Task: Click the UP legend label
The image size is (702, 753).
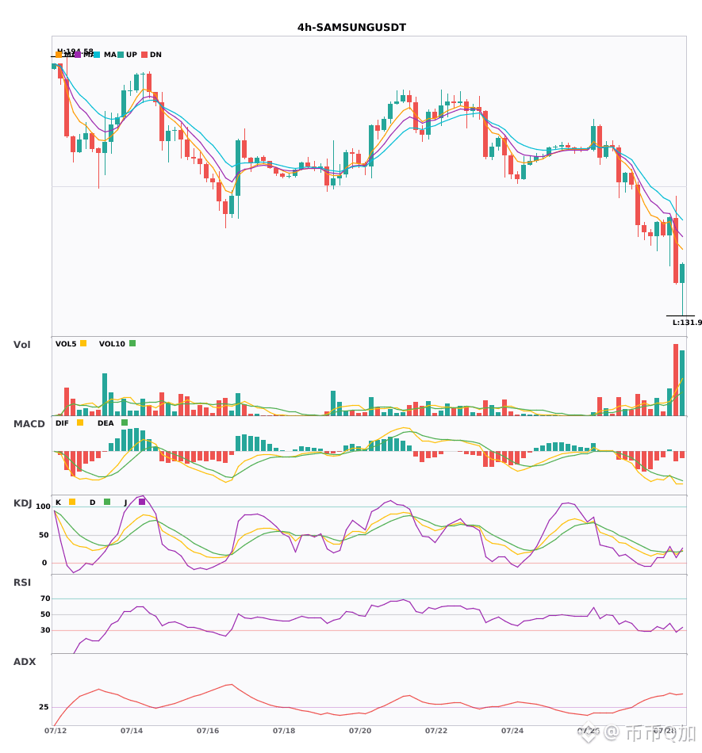Action: (x=132, y=55)
